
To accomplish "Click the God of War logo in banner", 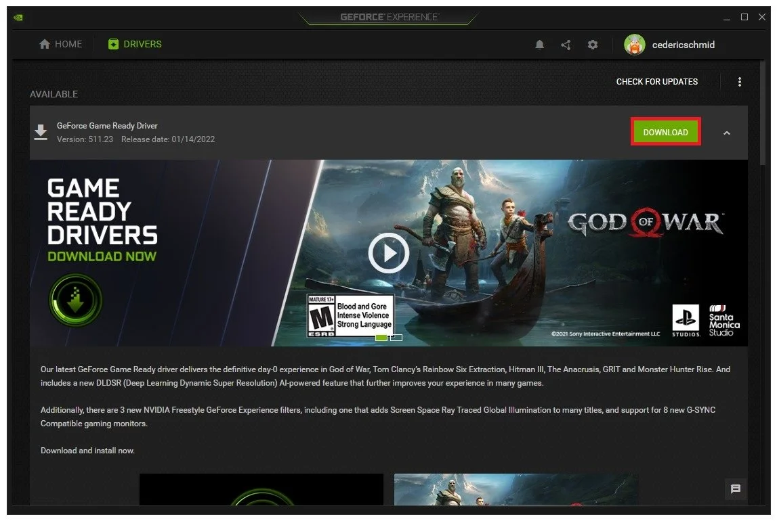I will pyautogui.click(x=645, y=222).
